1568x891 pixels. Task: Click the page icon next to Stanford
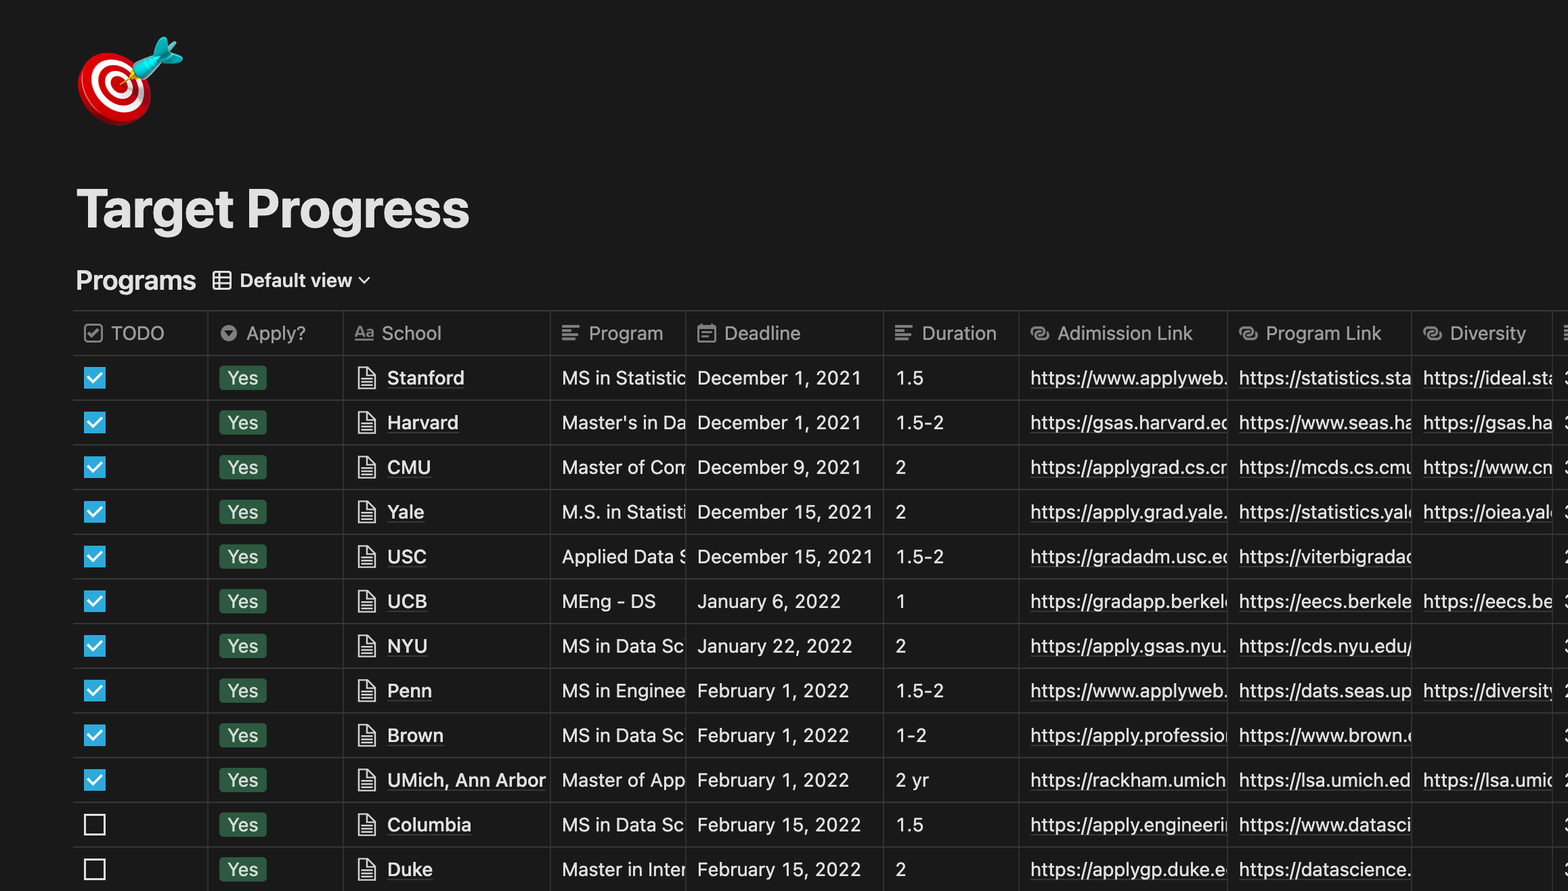(x=366, y=378)
